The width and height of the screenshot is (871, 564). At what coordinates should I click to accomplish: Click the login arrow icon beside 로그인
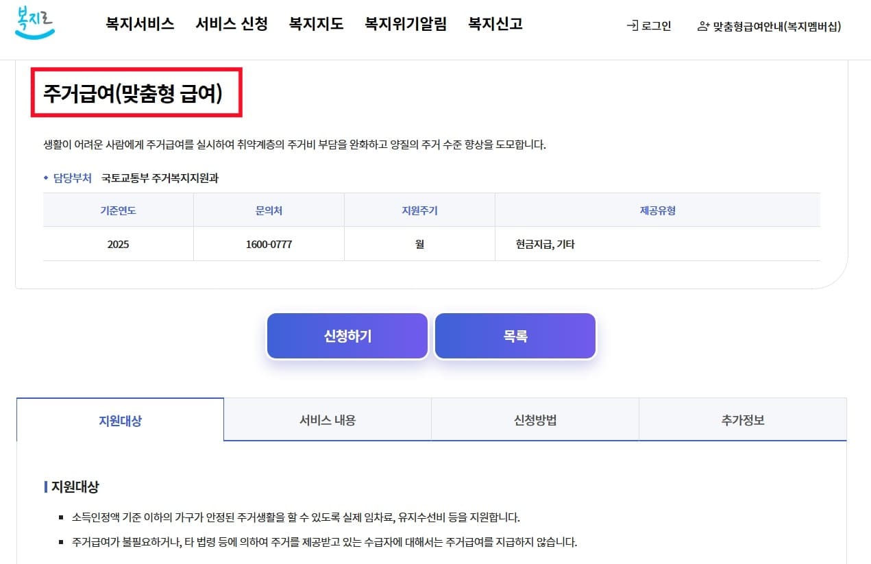click(633, 27)
